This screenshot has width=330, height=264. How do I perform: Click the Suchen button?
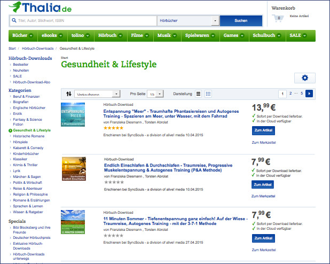tap(241, 21)
